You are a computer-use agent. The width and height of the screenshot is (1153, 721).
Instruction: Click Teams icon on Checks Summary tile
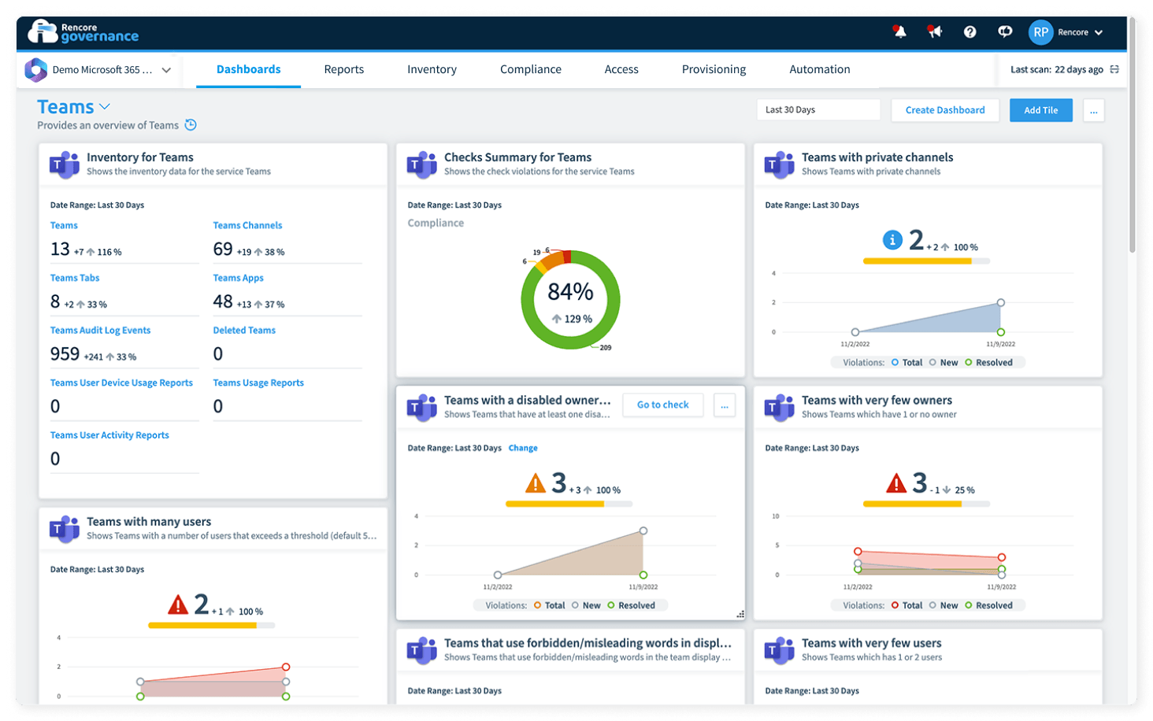(422, 165)
